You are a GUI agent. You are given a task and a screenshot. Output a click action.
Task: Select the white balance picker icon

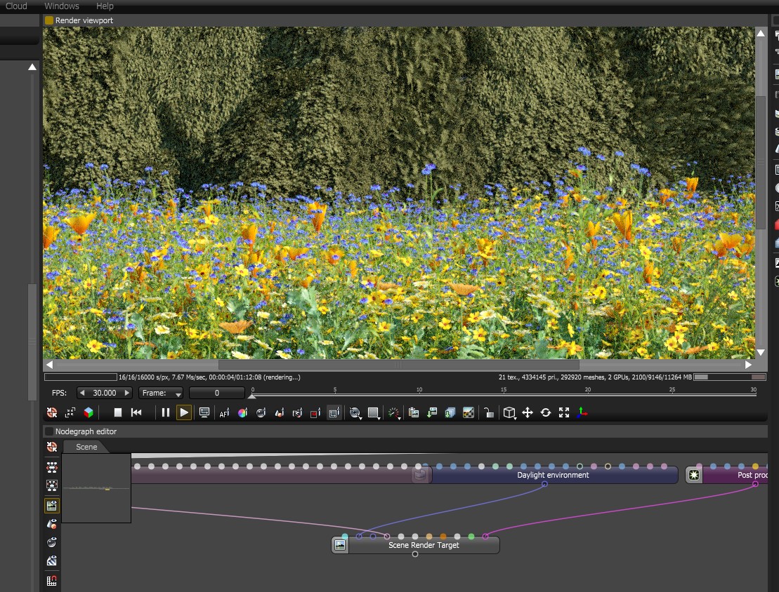(242, 412)
